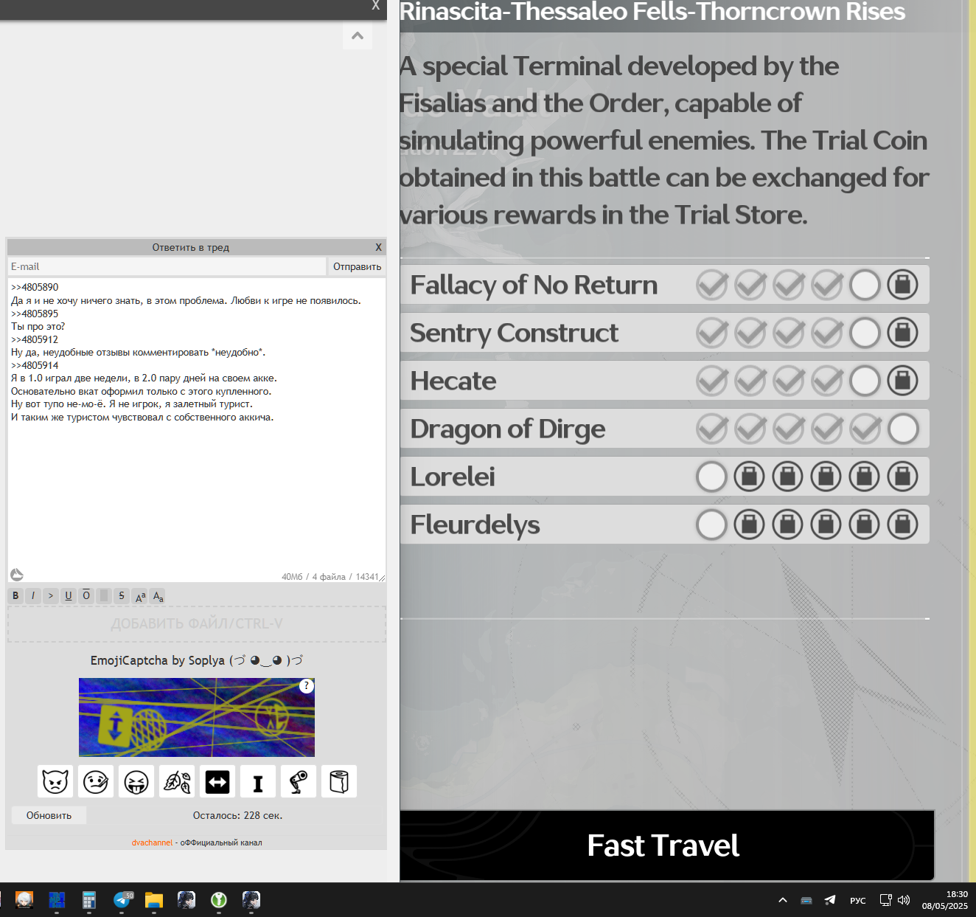This screenshot has height=917, width=976.
Task: Click quoted post link >>4805912
Action: click(x=35, y=339)
